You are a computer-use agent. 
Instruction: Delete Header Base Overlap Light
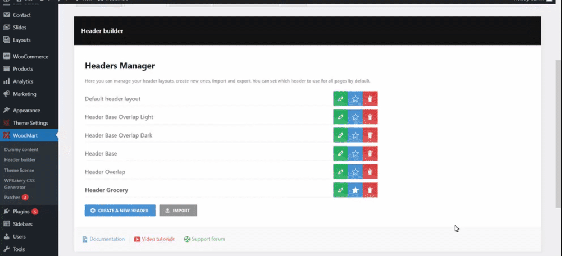pos(370,117)
